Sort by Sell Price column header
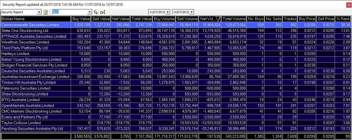Image resolution: width=352 pixels, height=140 pixels. (325, 19)
